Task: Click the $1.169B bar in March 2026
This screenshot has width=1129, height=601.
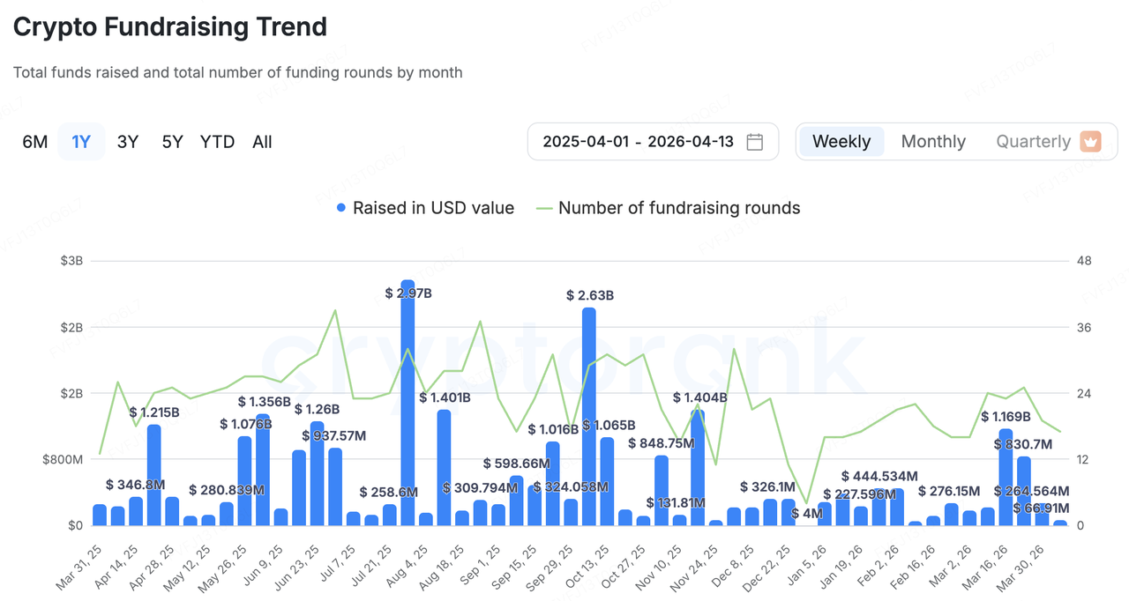Action: click(1006, 478)
